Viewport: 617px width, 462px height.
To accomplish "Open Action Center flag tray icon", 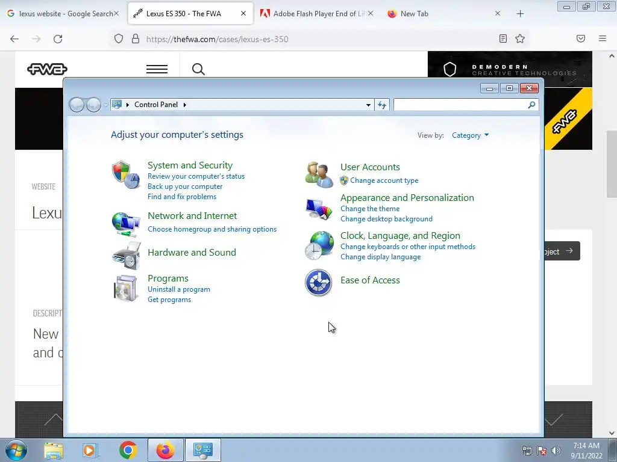I will (x=542, y=451).
